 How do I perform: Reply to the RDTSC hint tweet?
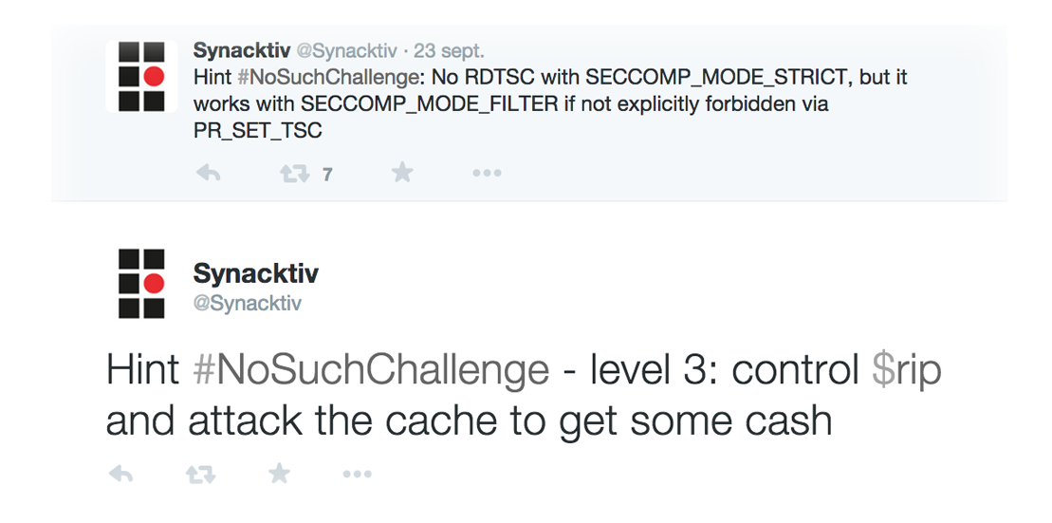point(208,174)
